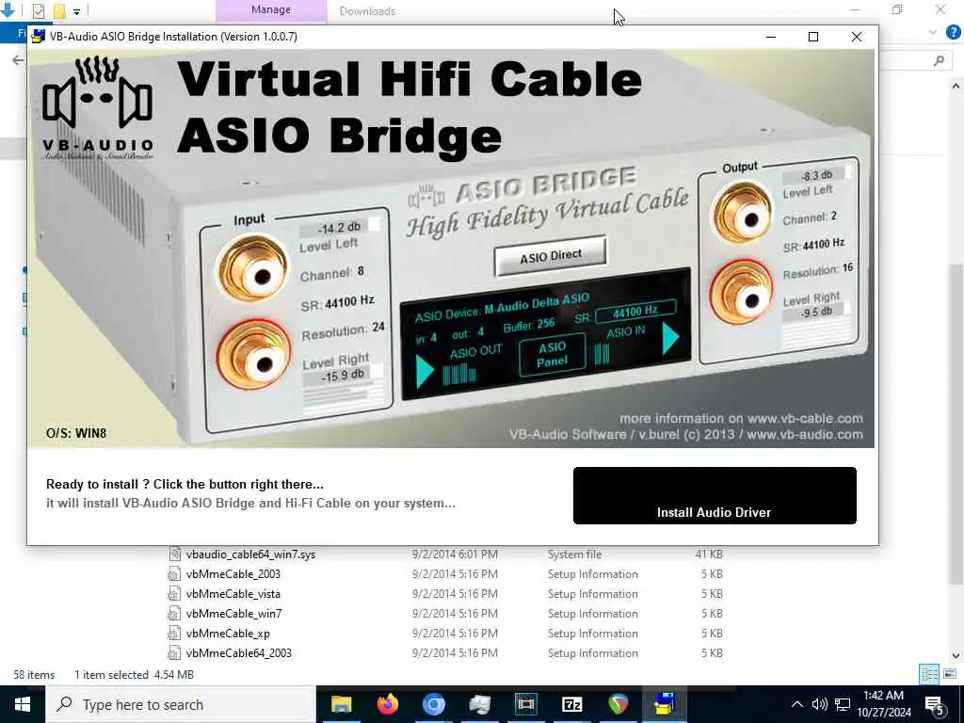Image resolution: width=964 pixels, height=723 pixels.
Task: Select the vbMmeCable_xp file
Action: 228,633
